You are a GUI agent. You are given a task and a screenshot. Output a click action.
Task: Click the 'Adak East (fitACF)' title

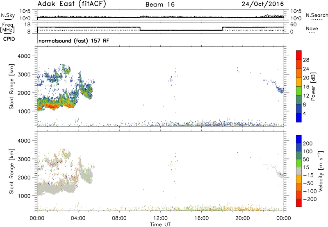click(72, 4)
